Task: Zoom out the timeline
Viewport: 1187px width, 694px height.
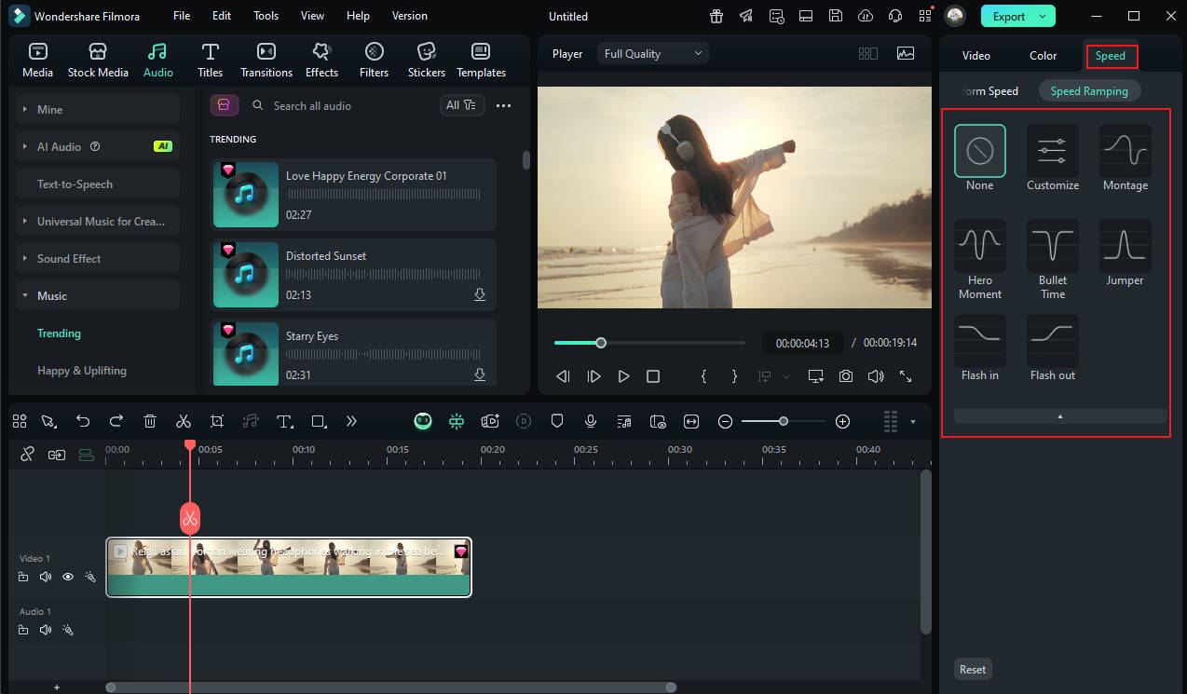Action: [725, 421]
